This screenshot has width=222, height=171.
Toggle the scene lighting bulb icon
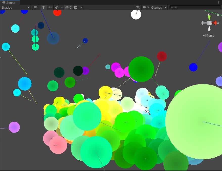tap(43, 7)
